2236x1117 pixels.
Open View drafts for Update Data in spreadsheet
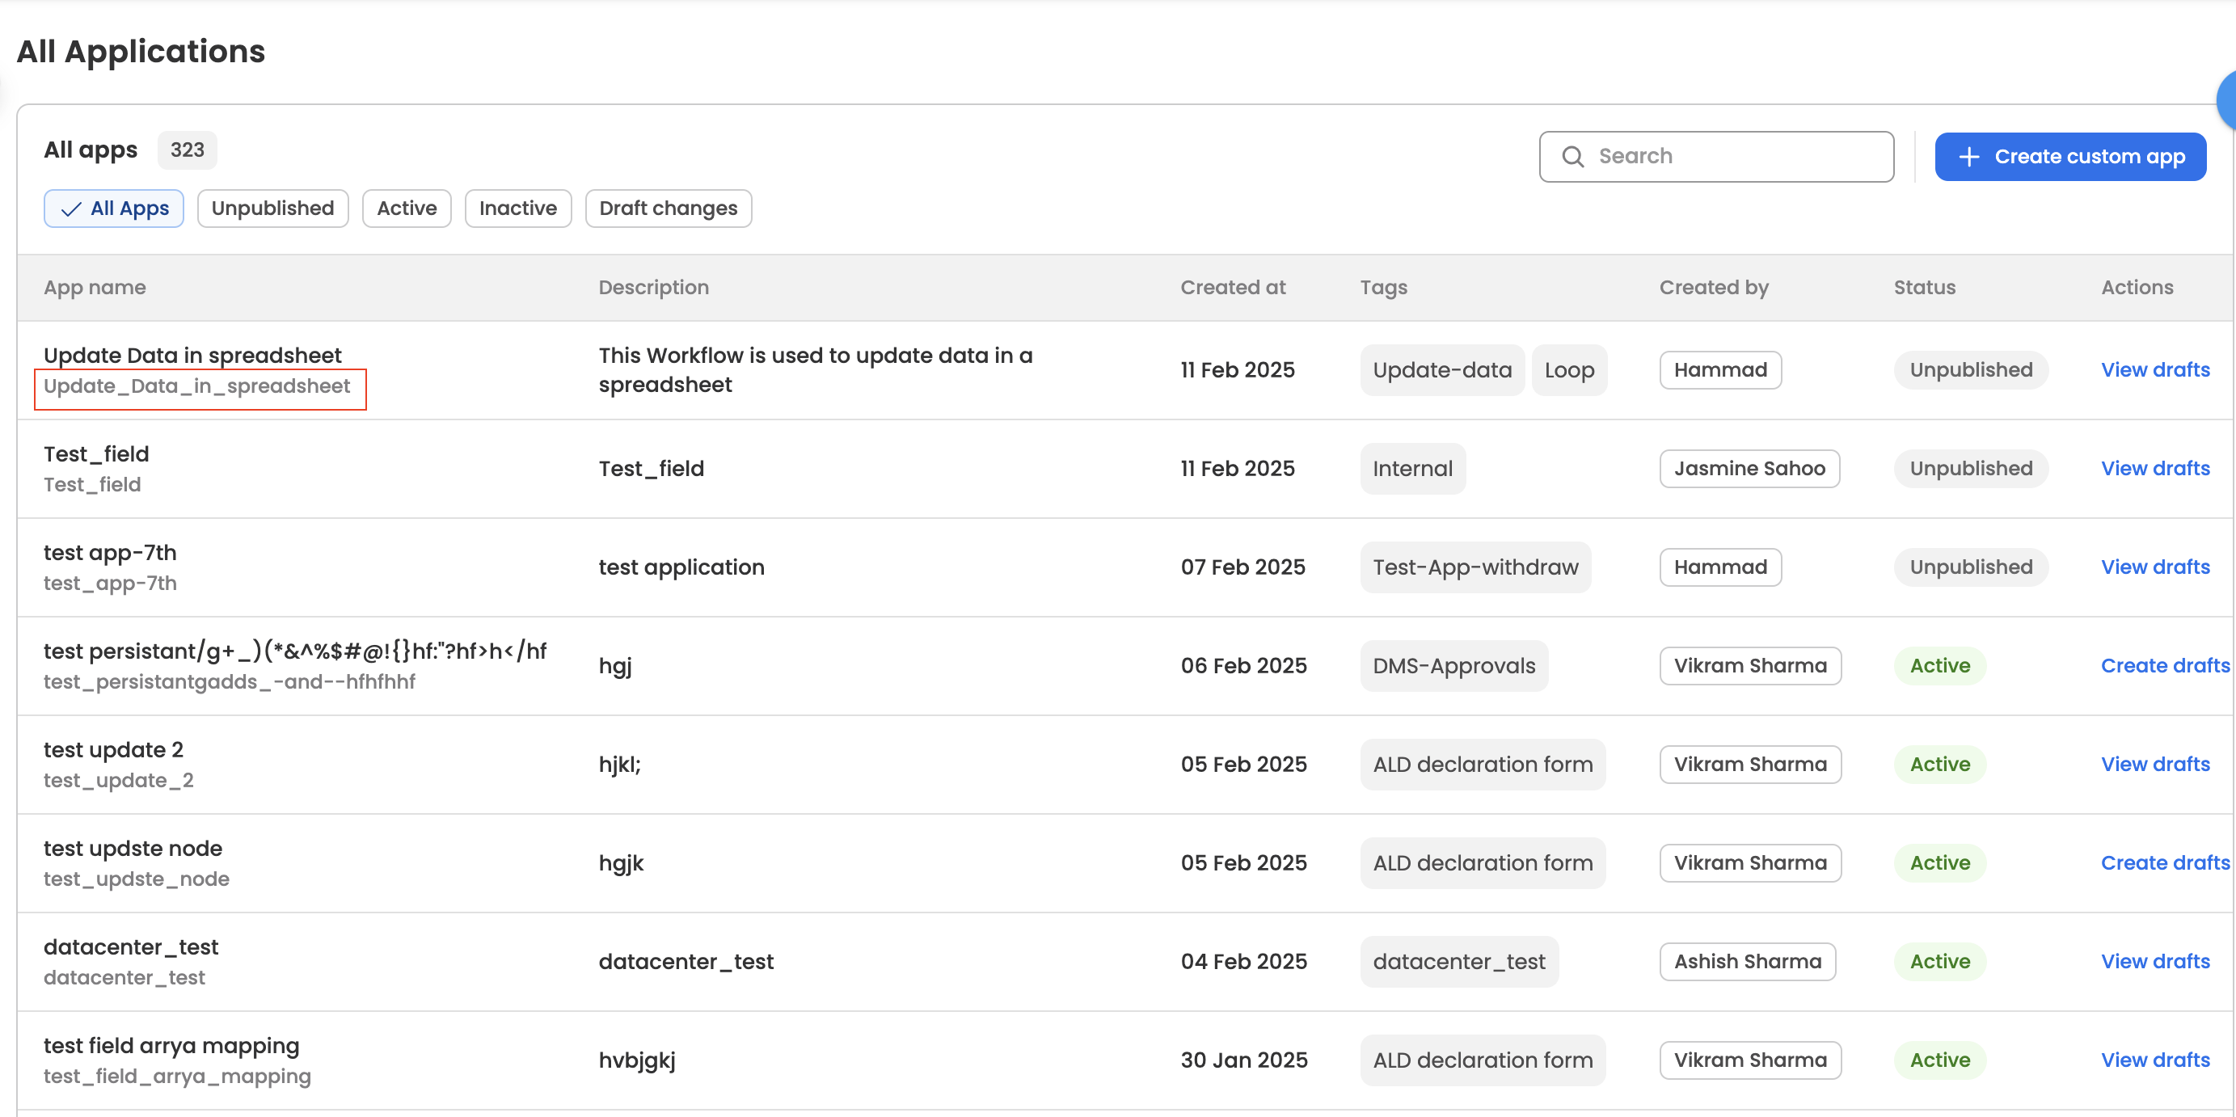(x=2154, y=369)
